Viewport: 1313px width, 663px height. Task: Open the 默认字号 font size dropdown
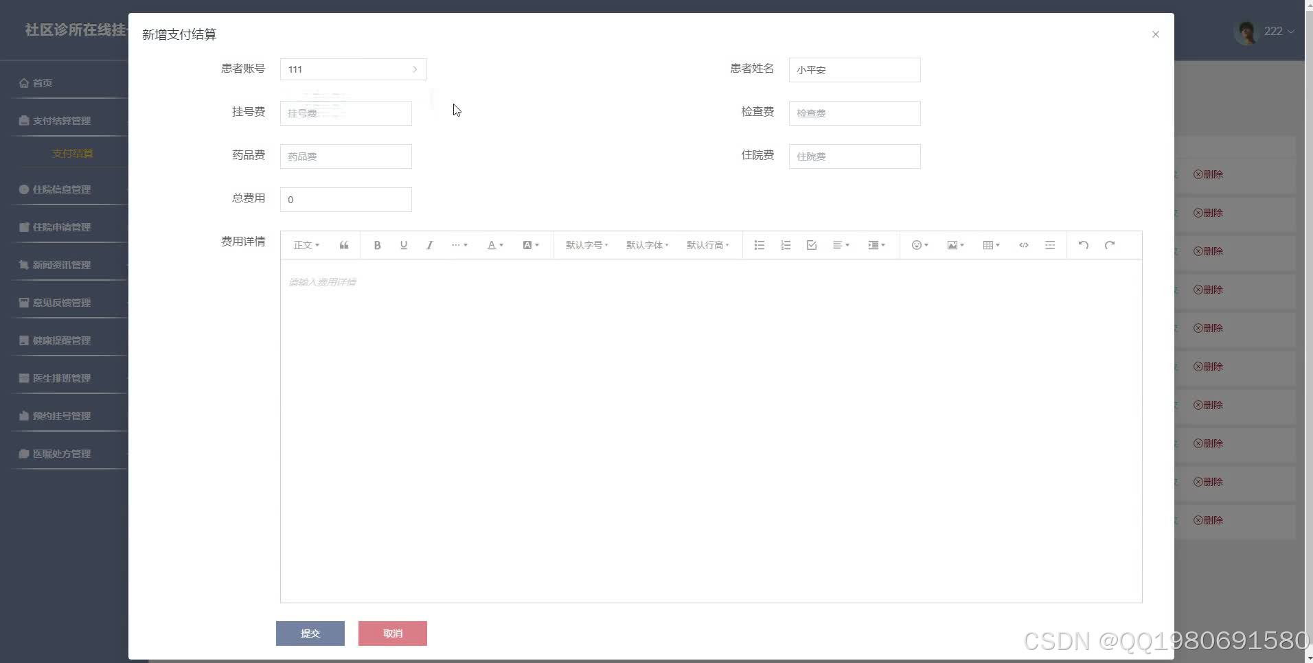(587, 245)
